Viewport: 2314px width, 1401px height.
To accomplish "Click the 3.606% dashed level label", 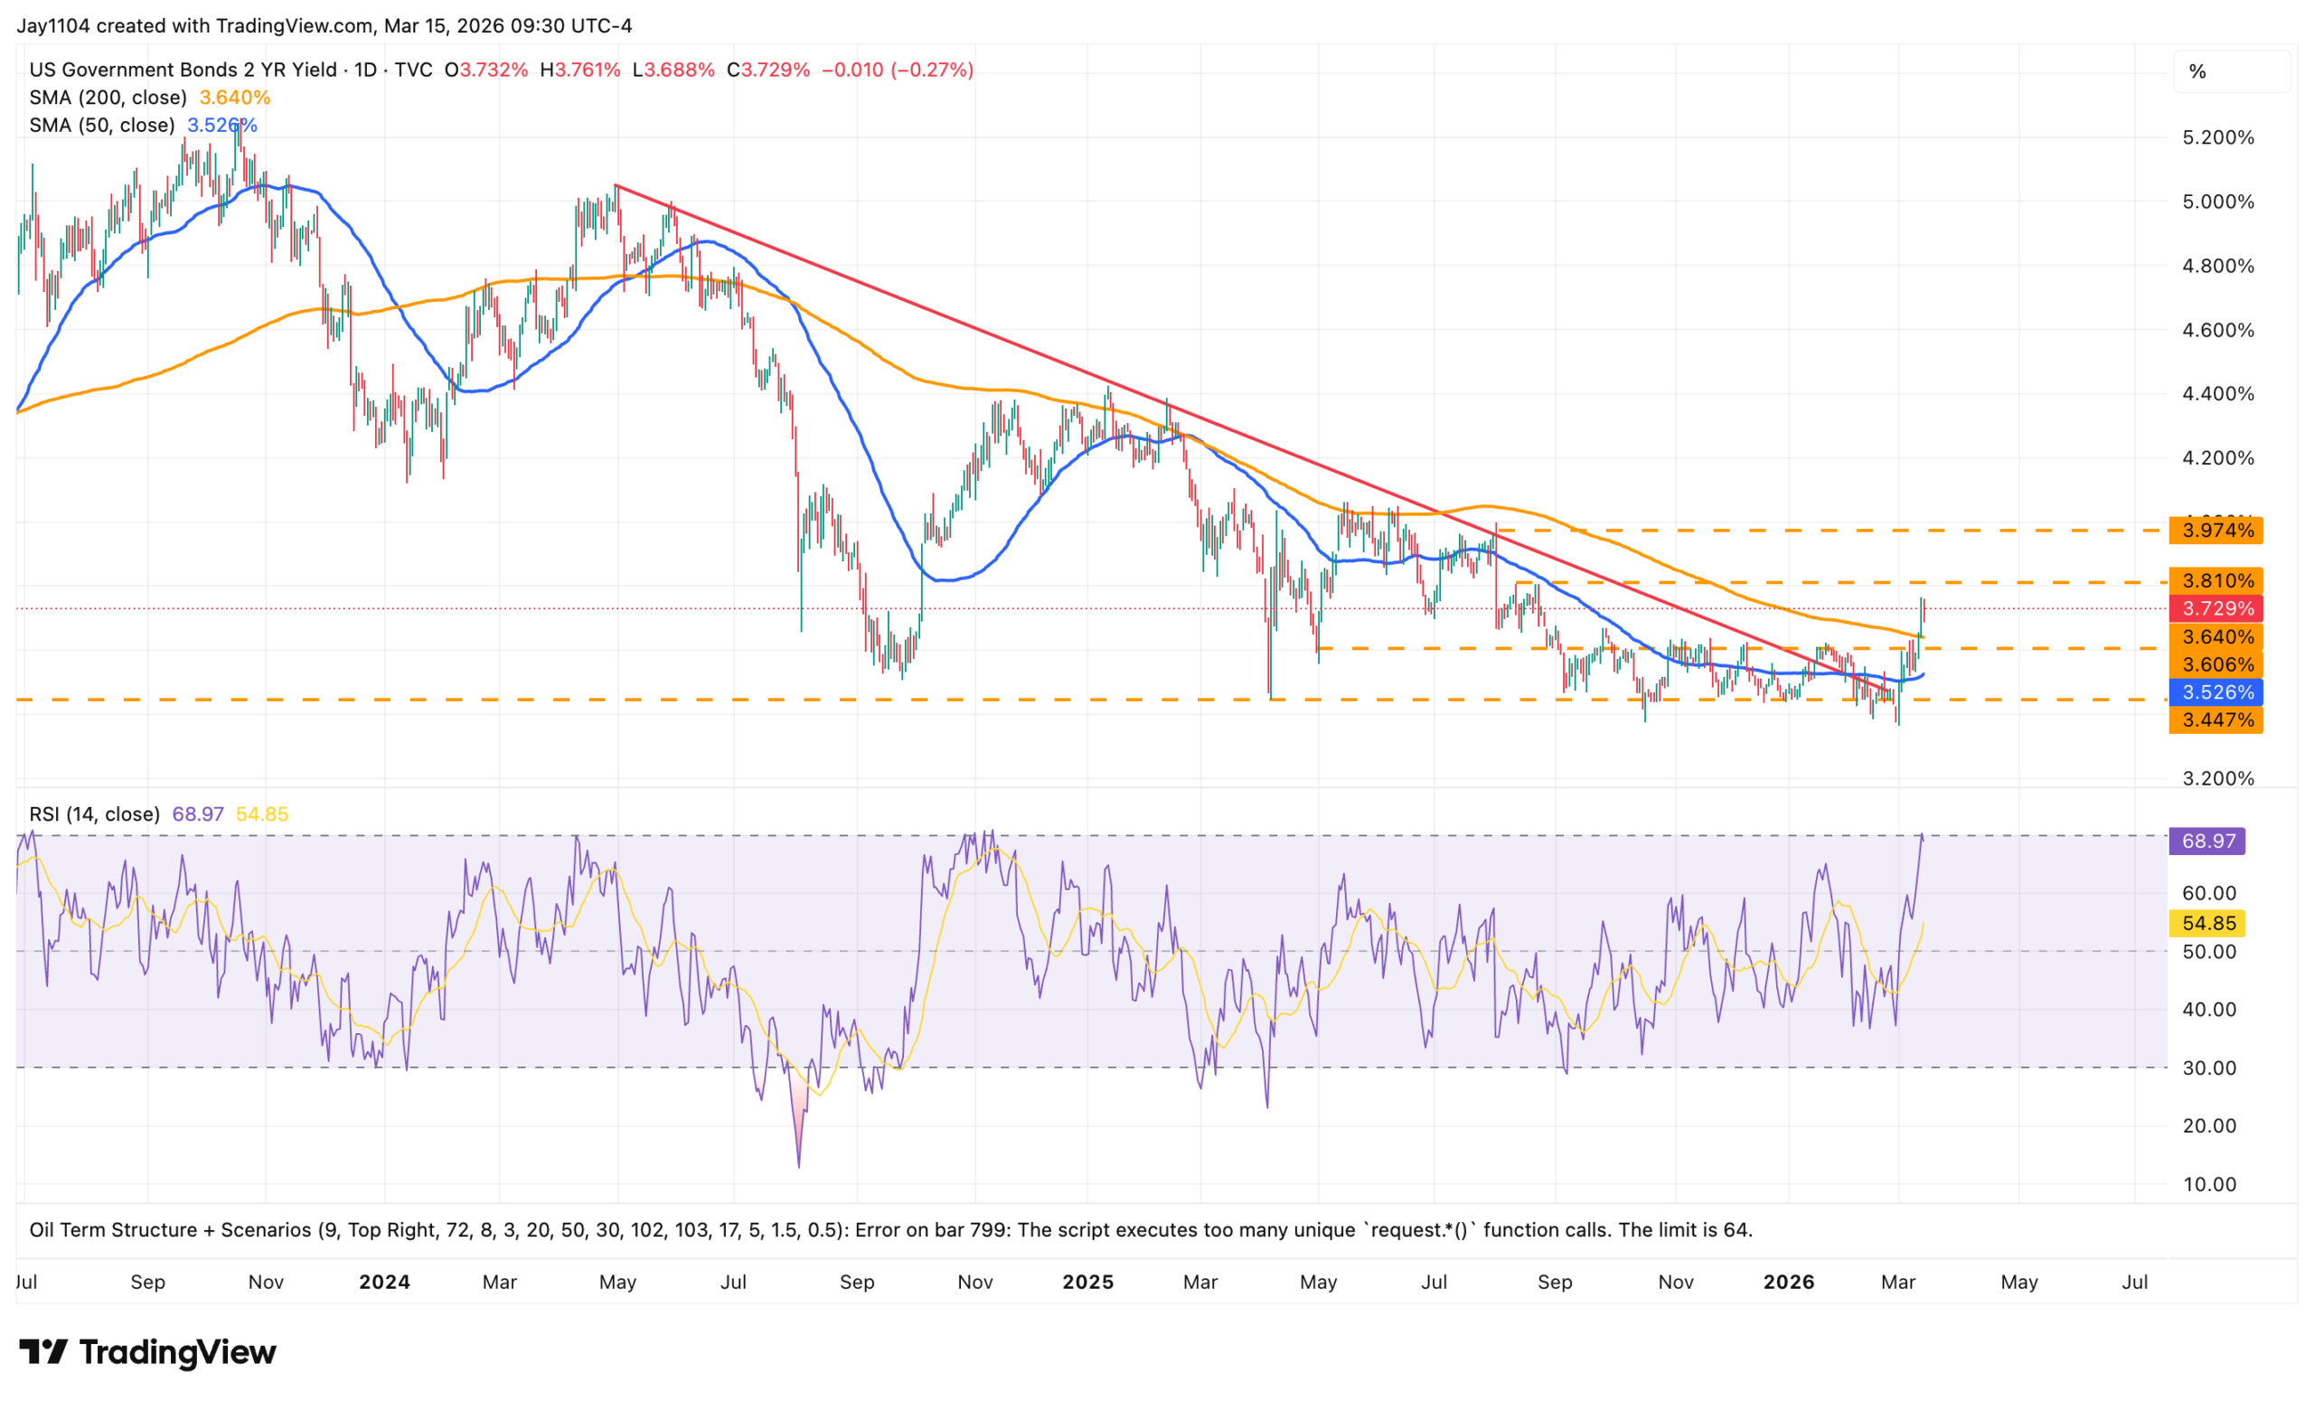I will 2216,665.
